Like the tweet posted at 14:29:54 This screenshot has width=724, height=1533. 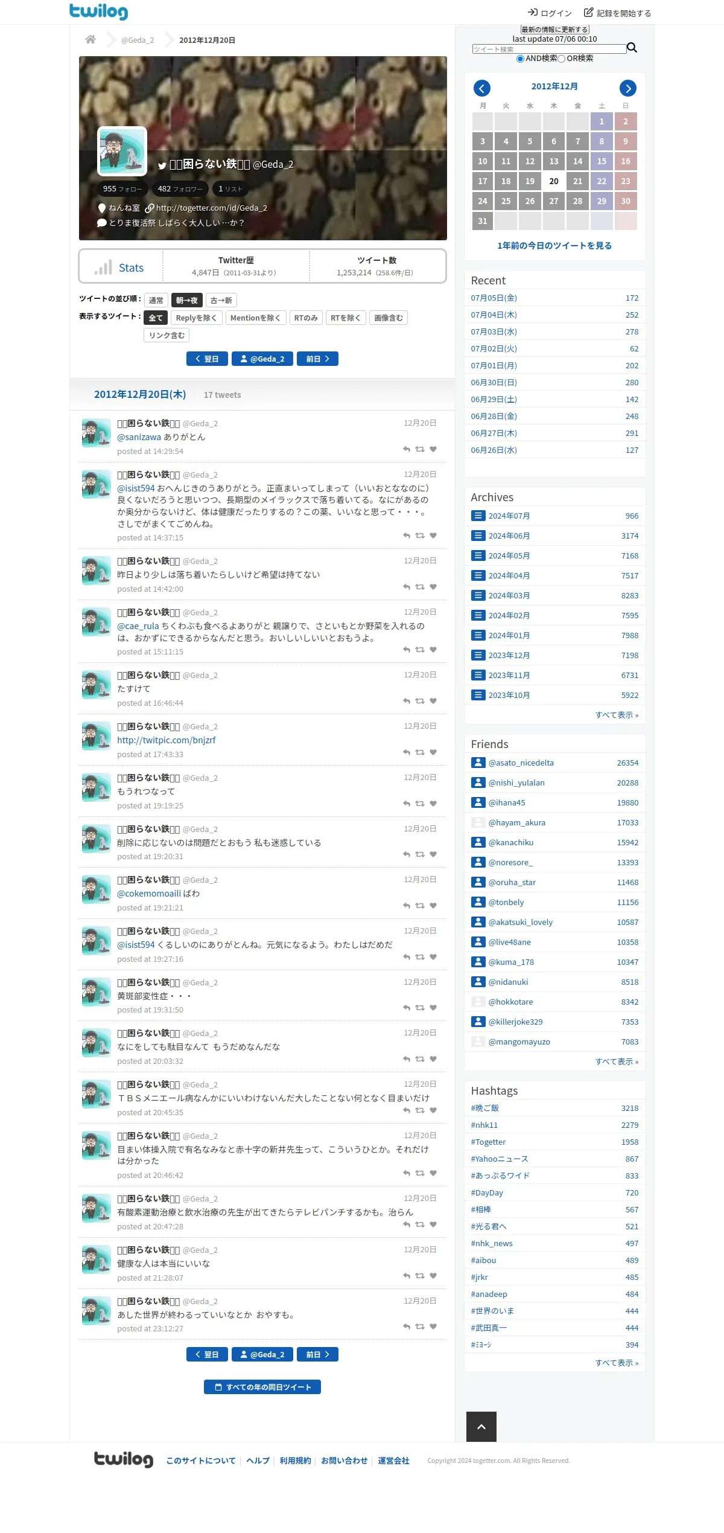click(x=433, y=449)
